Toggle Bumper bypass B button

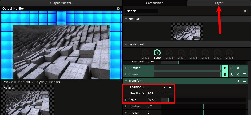point(225,68)
